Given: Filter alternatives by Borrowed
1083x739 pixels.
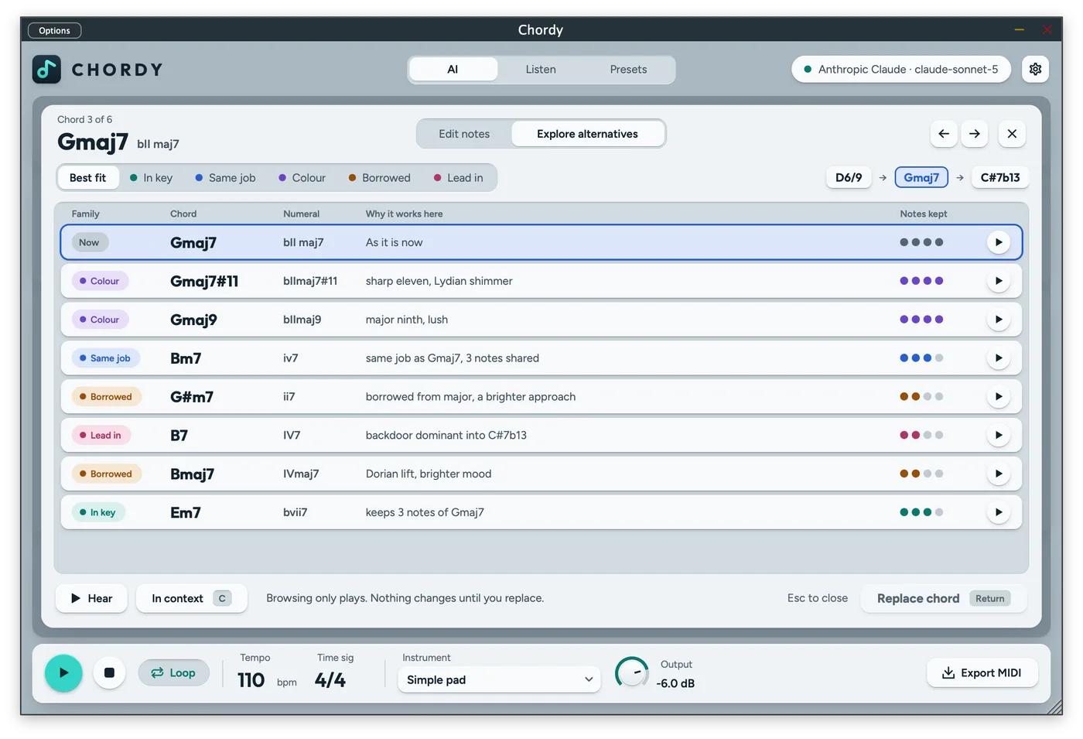Looking at the screenshot, I should coord(379,178).
